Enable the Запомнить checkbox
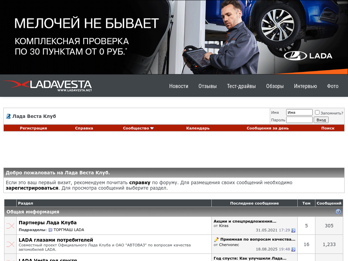Screen dimensions: 348x261 pos(317,112)
